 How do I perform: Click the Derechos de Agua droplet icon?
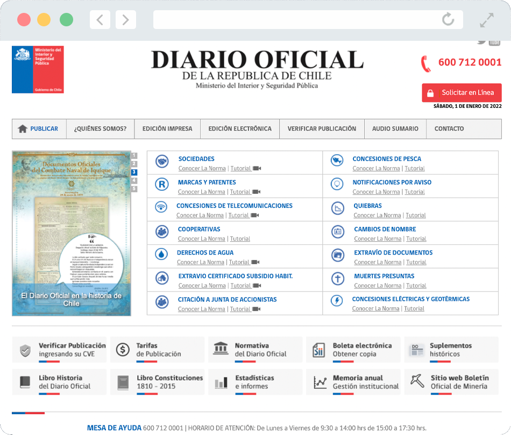(161, 254)
